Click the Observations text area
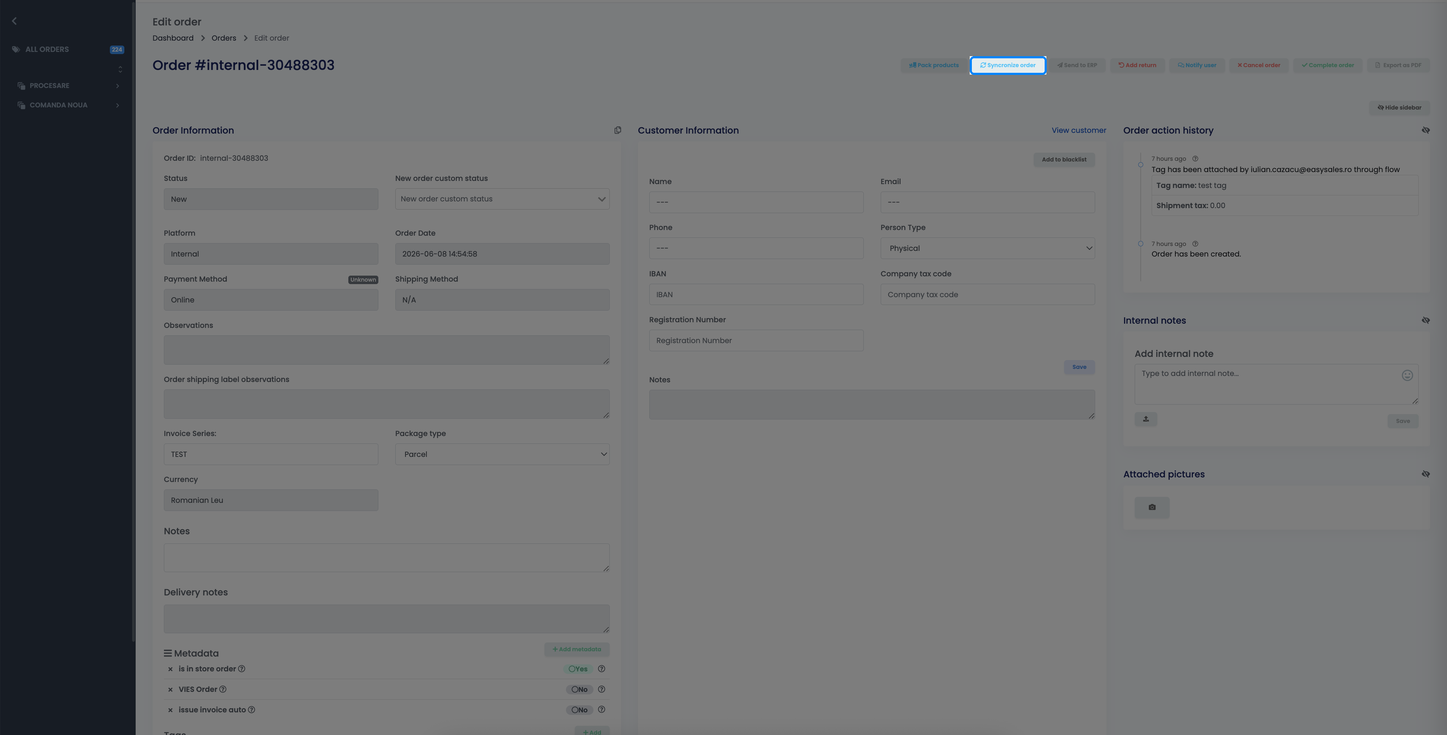1447x735 pixels. pos(386,350)
